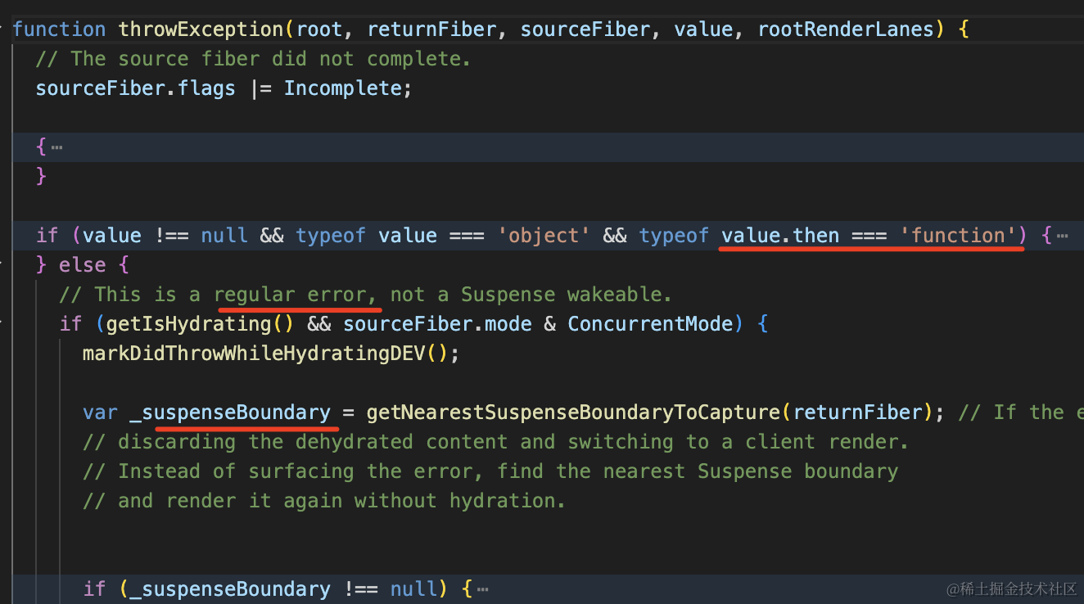This screenshot has width=1084, height=604.
Task: Click the underlined 'regular error' comment text
Action: 298,294
